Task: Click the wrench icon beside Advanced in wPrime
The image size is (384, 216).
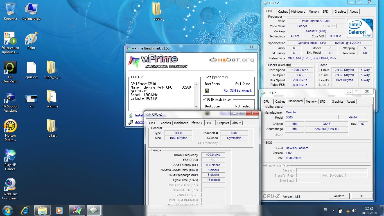Action: tap(131, 122)
